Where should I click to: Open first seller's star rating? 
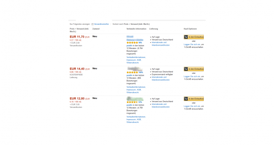(x=132, y=43)
